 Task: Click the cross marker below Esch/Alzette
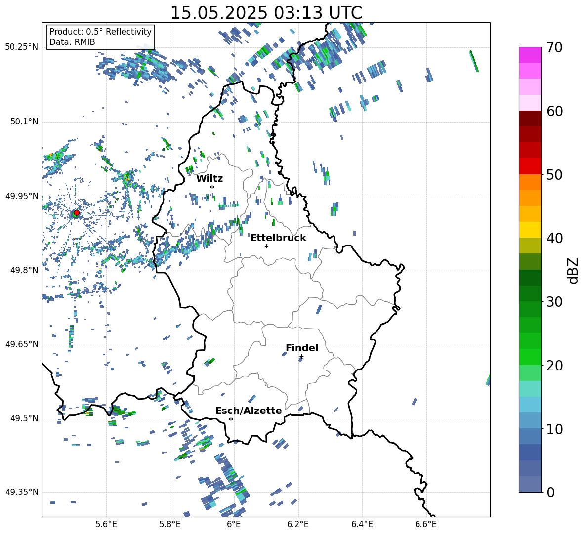[231, 419]
